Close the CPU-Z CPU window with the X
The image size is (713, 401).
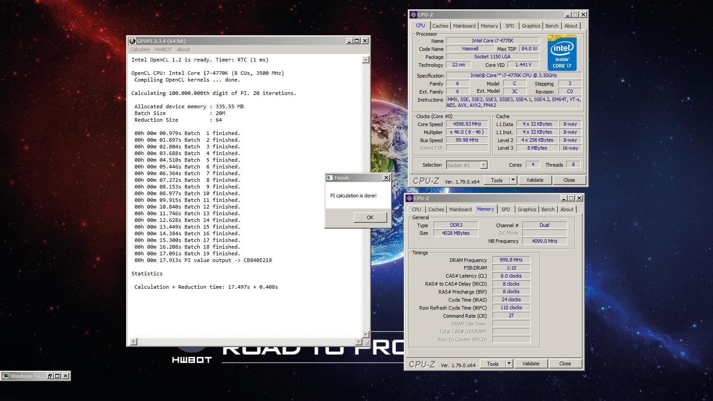click(x=583, y=15)
